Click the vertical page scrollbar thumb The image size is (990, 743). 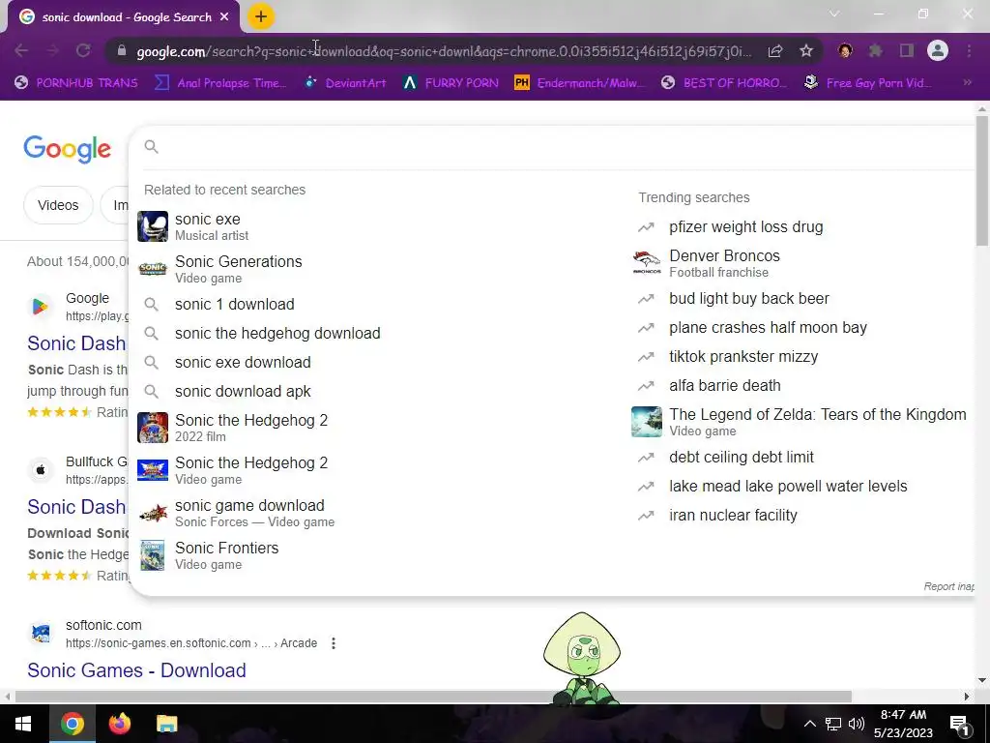[982, 181]
